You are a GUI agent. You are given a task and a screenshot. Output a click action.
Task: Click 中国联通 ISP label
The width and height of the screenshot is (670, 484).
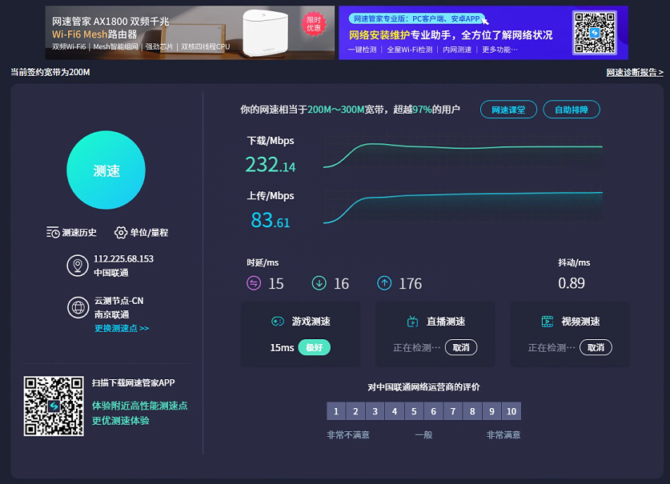point(111,273)
